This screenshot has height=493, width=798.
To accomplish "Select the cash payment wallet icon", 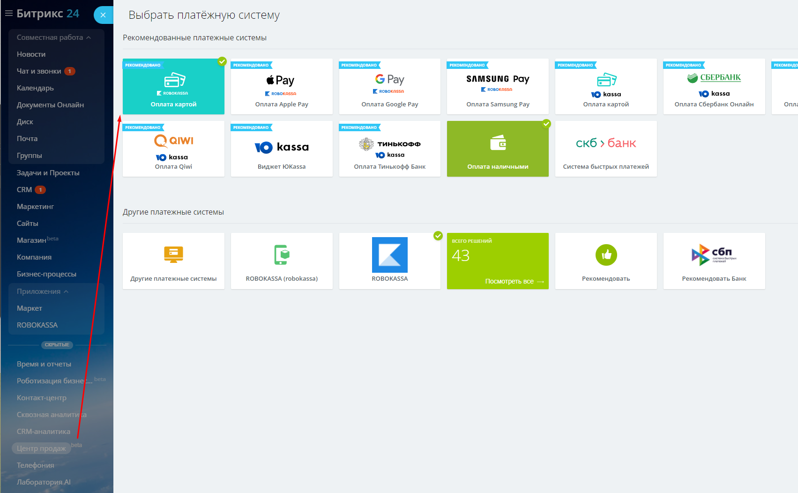I will point(498,142).
